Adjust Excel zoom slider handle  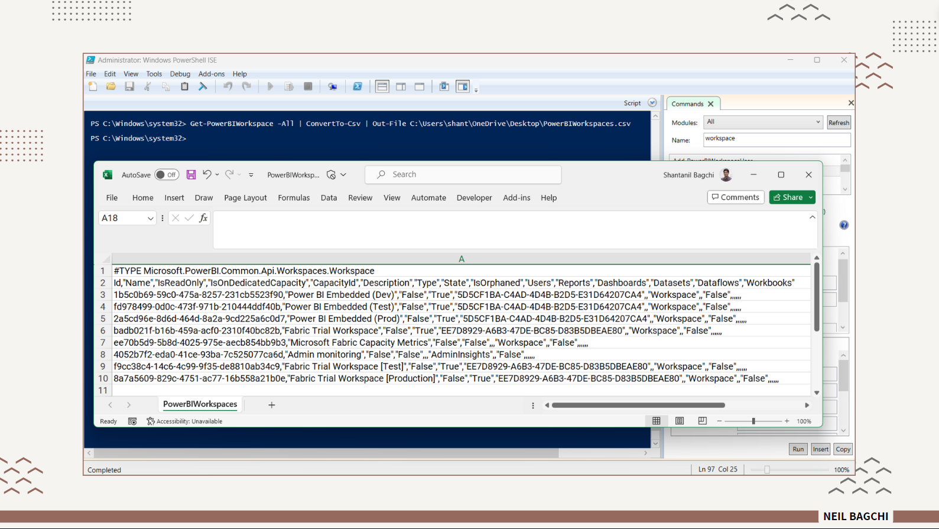coord(753,421)
